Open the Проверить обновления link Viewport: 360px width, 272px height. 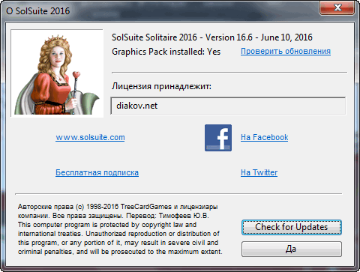286,51
